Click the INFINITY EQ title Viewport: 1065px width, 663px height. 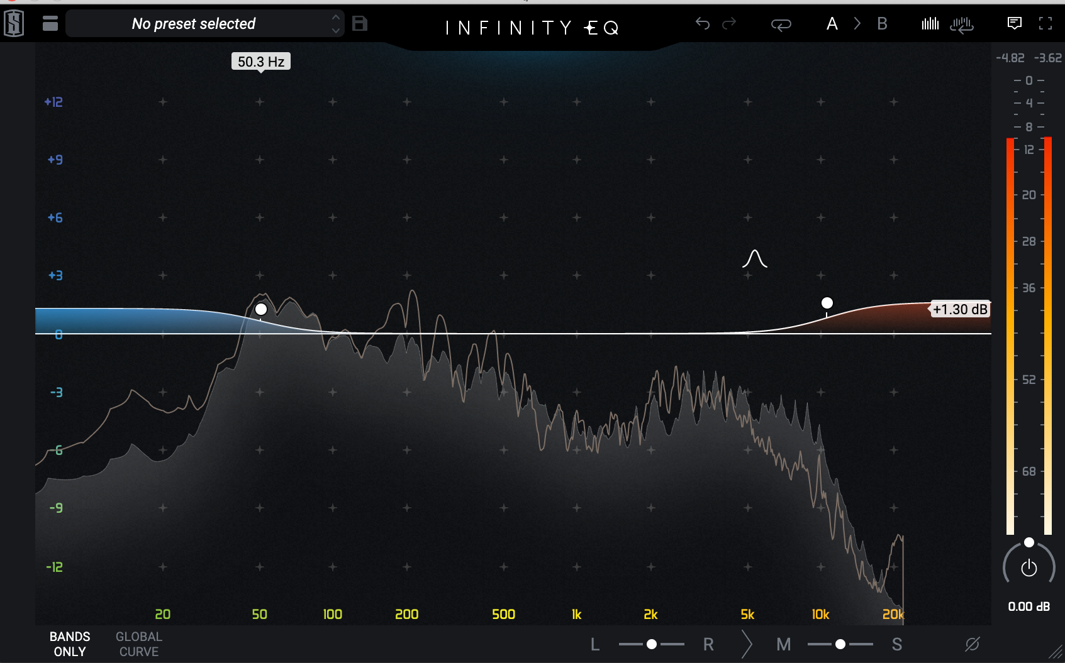(532, 28)
